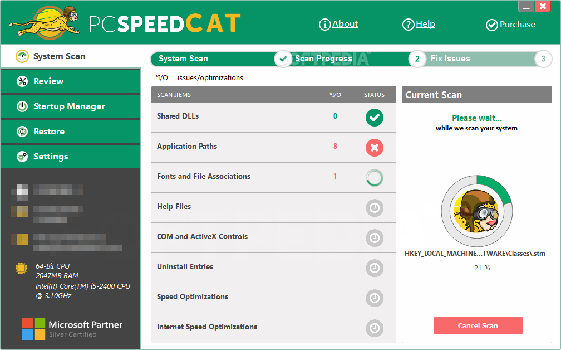Viewport: 561px width, 350px height.
Task: Select the Shared DLLs scan item
Action: coord(274,118)
